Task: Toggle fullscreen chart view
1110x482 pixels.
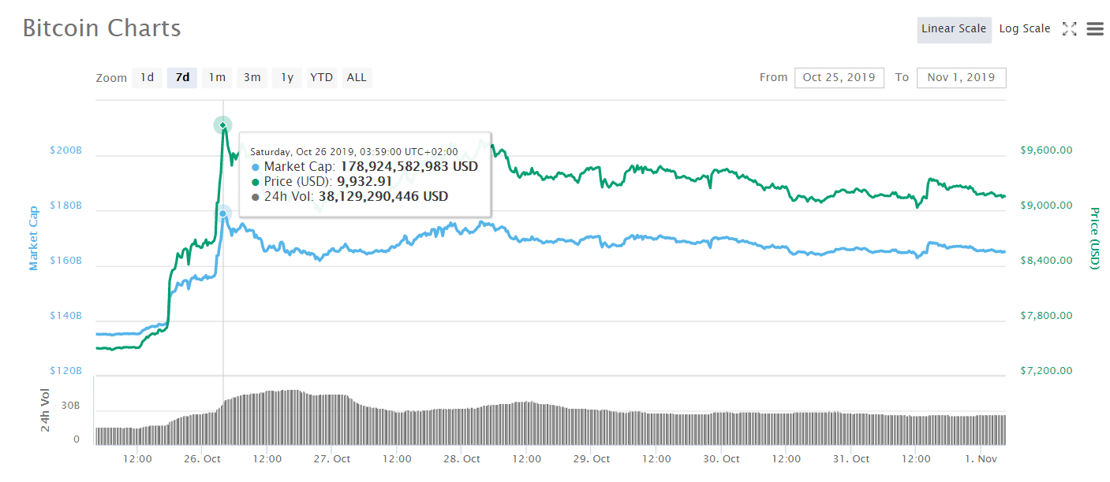Action: click(x=1069, y=29)
